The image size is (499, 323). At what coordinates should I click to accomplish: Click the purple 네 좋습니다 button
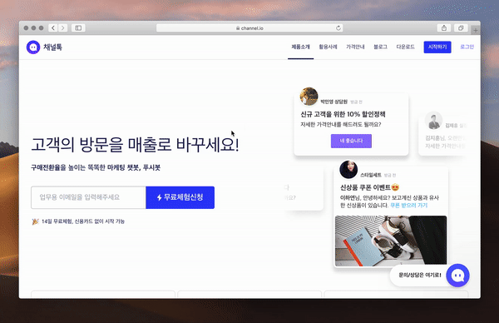351,141
